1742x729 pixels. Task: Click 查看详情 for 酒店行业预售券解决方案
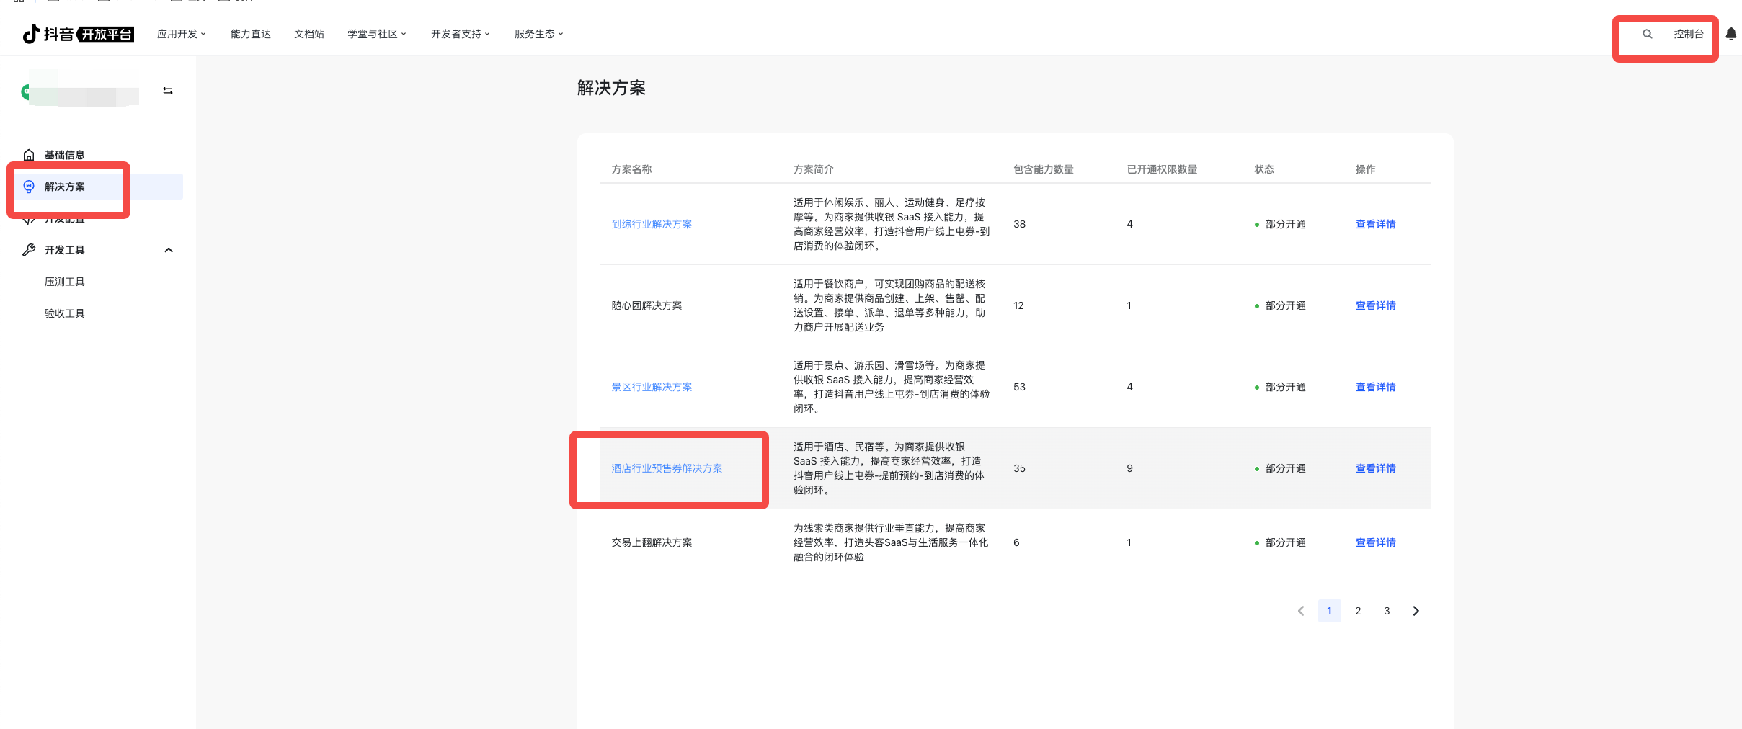pos(1375,468)
